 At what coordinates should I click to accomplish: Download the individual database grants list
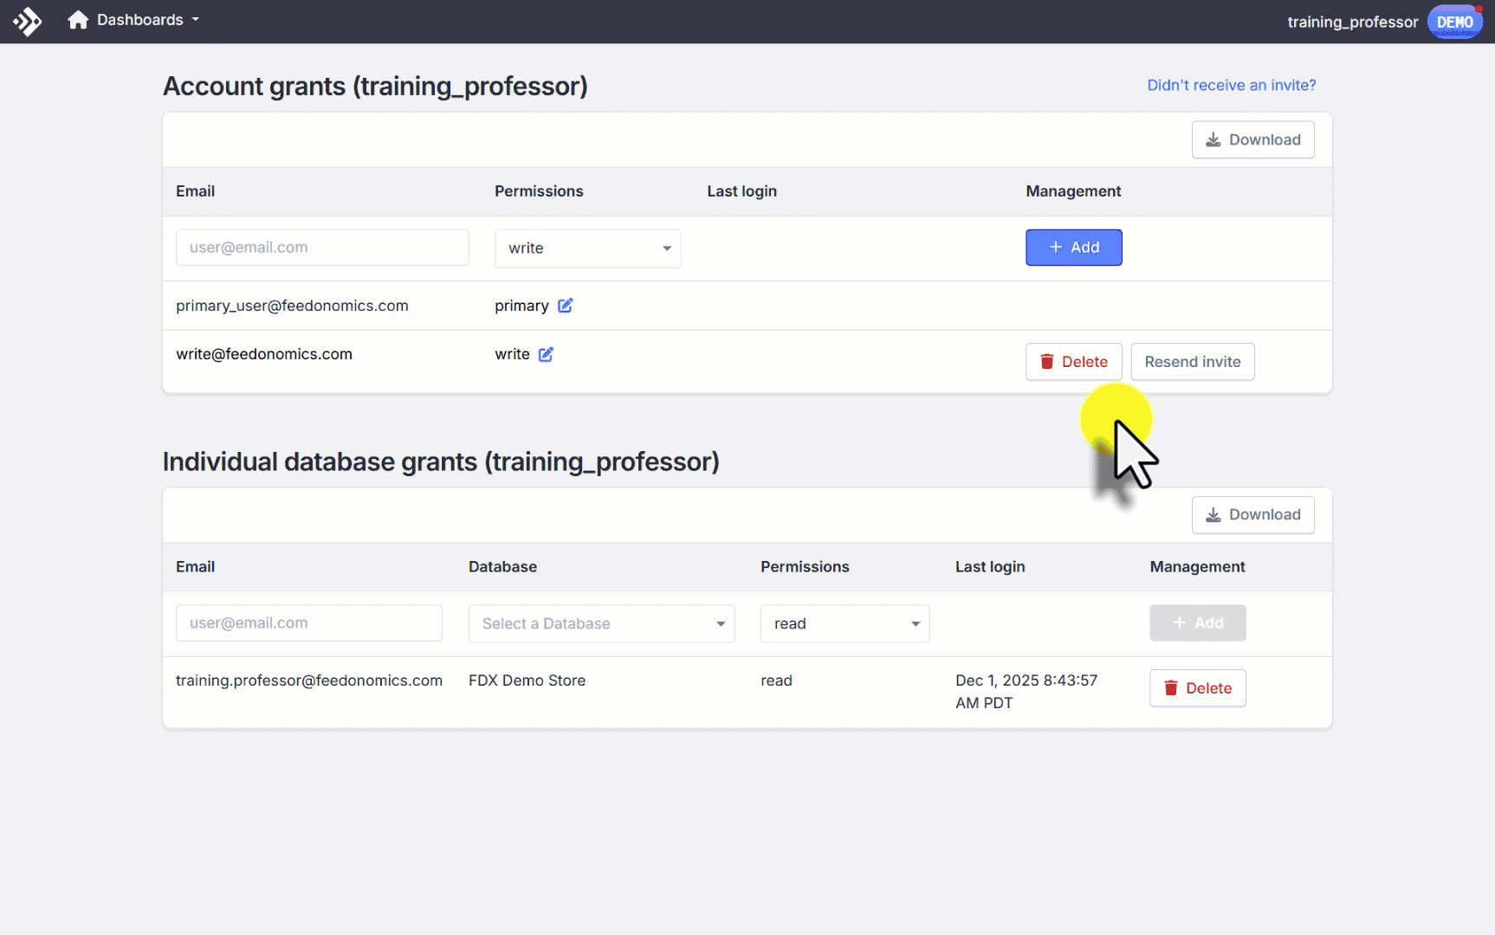[1252, 515]
